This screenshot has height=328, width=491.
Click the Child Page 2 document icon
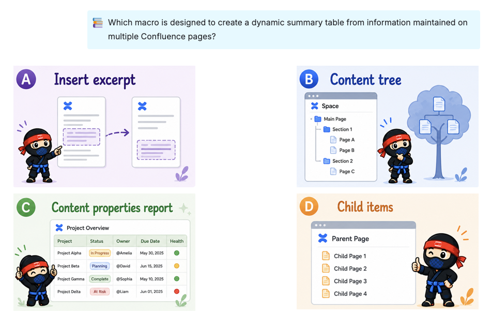click(326, 269)
